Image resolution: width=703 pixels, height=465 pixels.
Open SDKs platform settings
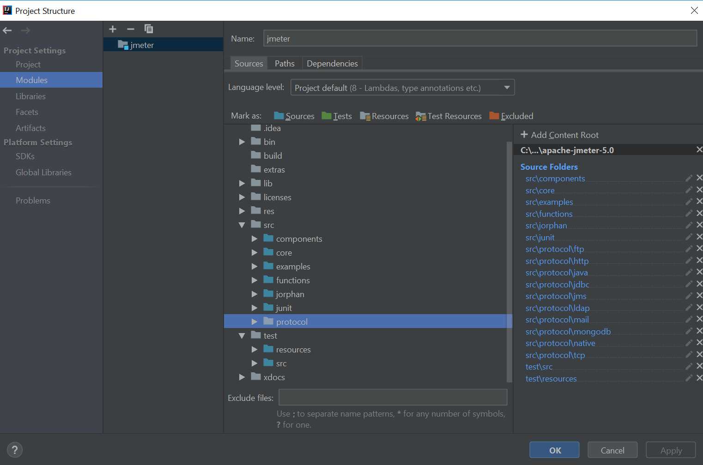coord(25,156)
